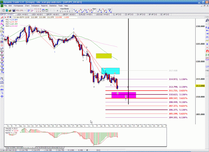The image size is (209, 152).
Task: Select Wave Bands option 3
Action: pyautogui.click(x=63, y=11)
